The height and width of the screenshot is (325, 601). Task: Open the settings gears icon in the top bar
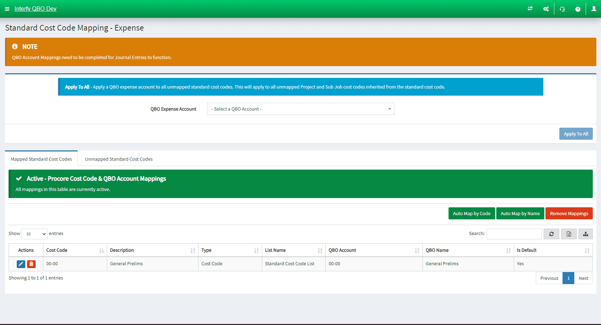546,9
